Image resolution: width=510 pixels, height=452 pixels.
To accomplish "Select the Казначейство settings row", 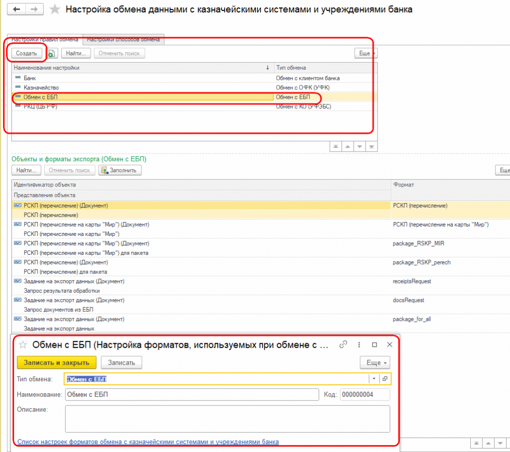I will [195, 88].
